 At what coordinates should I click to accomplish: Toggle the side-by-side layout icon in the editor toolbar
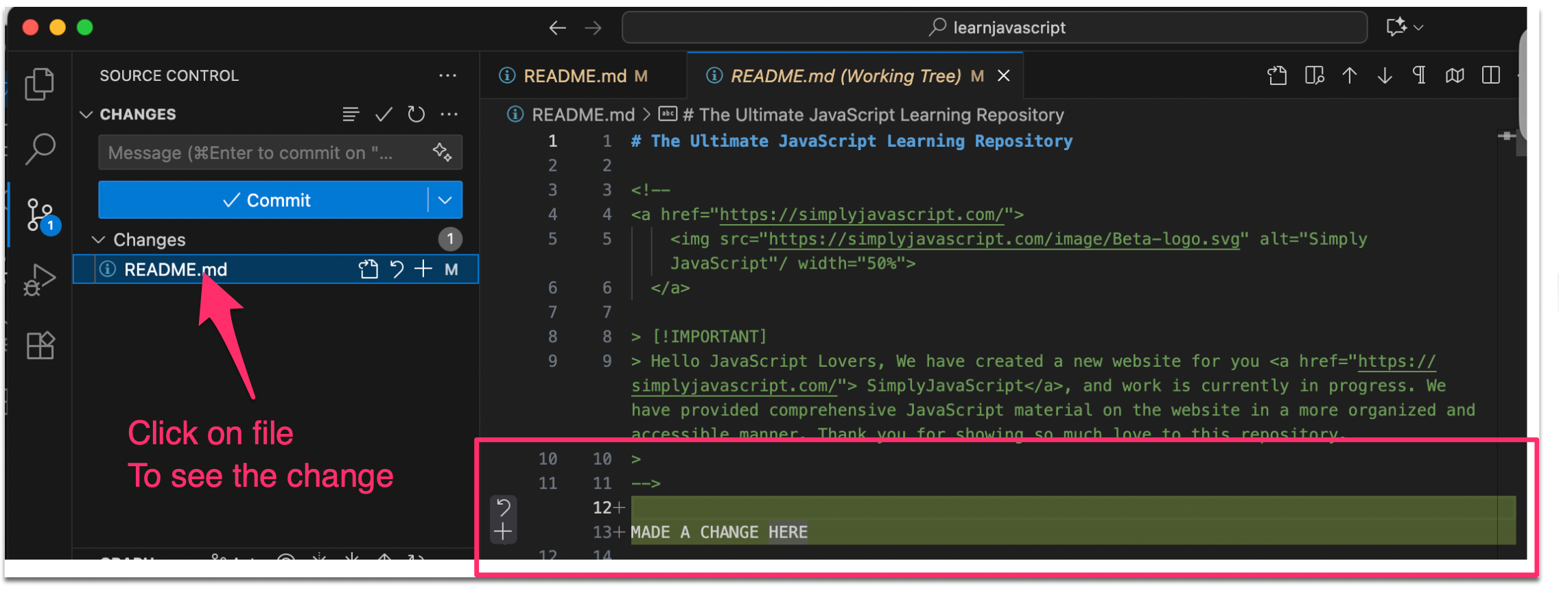(x=1491, y=75)
